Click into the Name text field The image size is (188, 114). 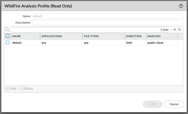[107, 16]
